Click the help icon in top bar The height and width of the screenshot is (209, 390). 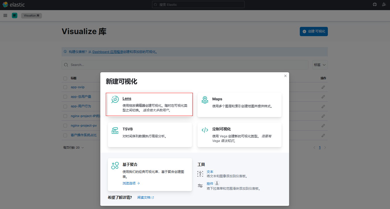(375, 5)
